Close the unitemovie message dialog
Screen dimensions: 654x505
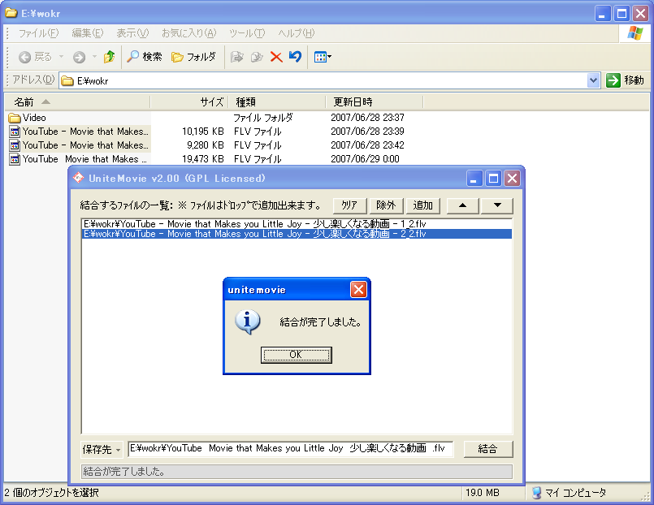point(358,289)
